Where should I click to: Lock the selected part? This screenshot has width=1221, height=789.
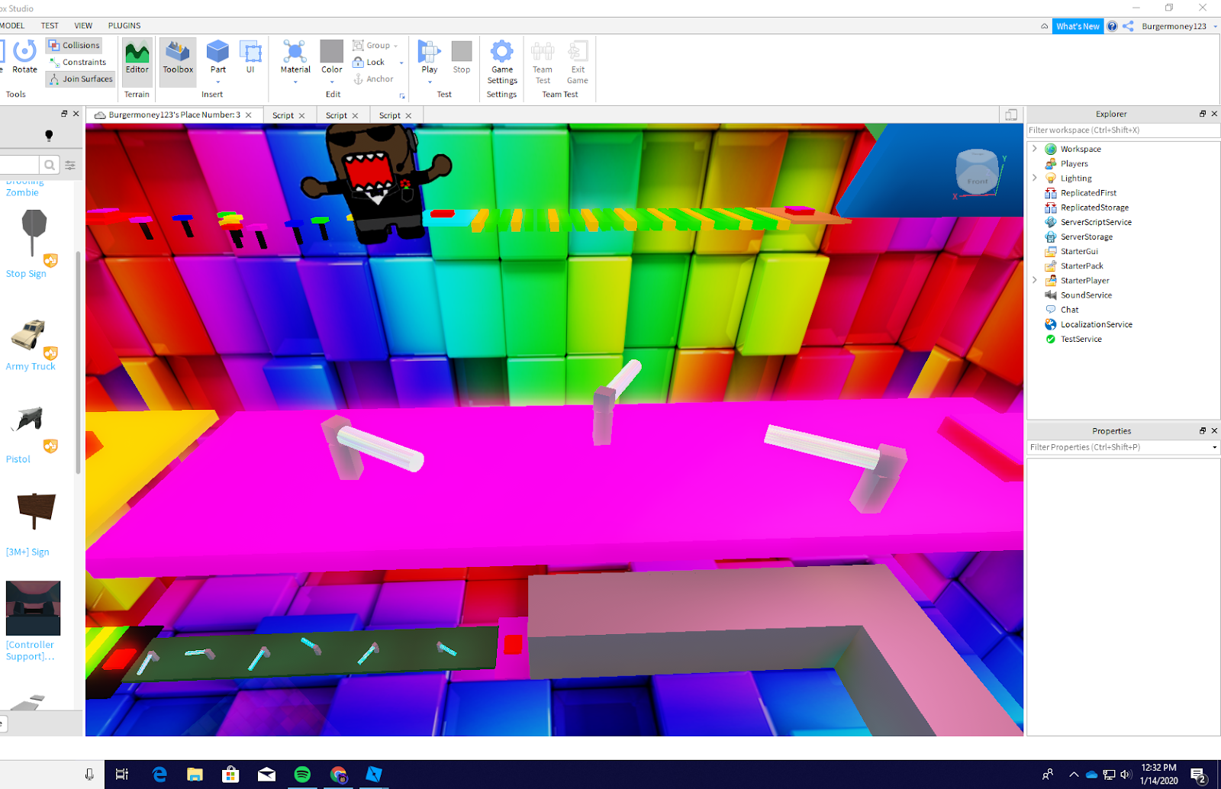pyautogui.click(x=369, y=63)
